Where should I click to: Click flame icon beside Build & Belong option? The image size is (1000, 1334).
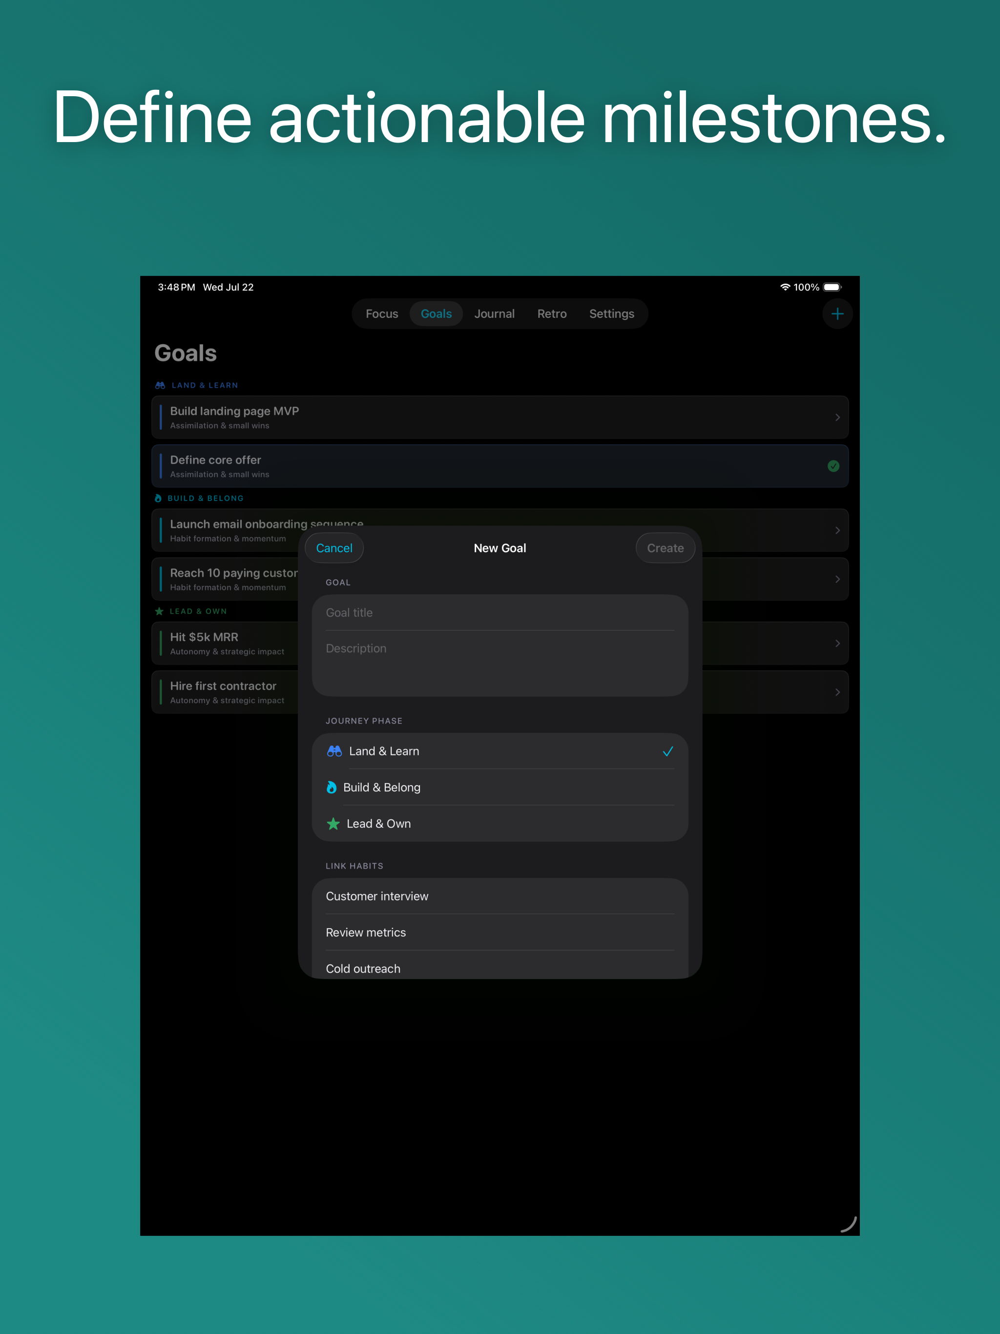coord(331,787)
